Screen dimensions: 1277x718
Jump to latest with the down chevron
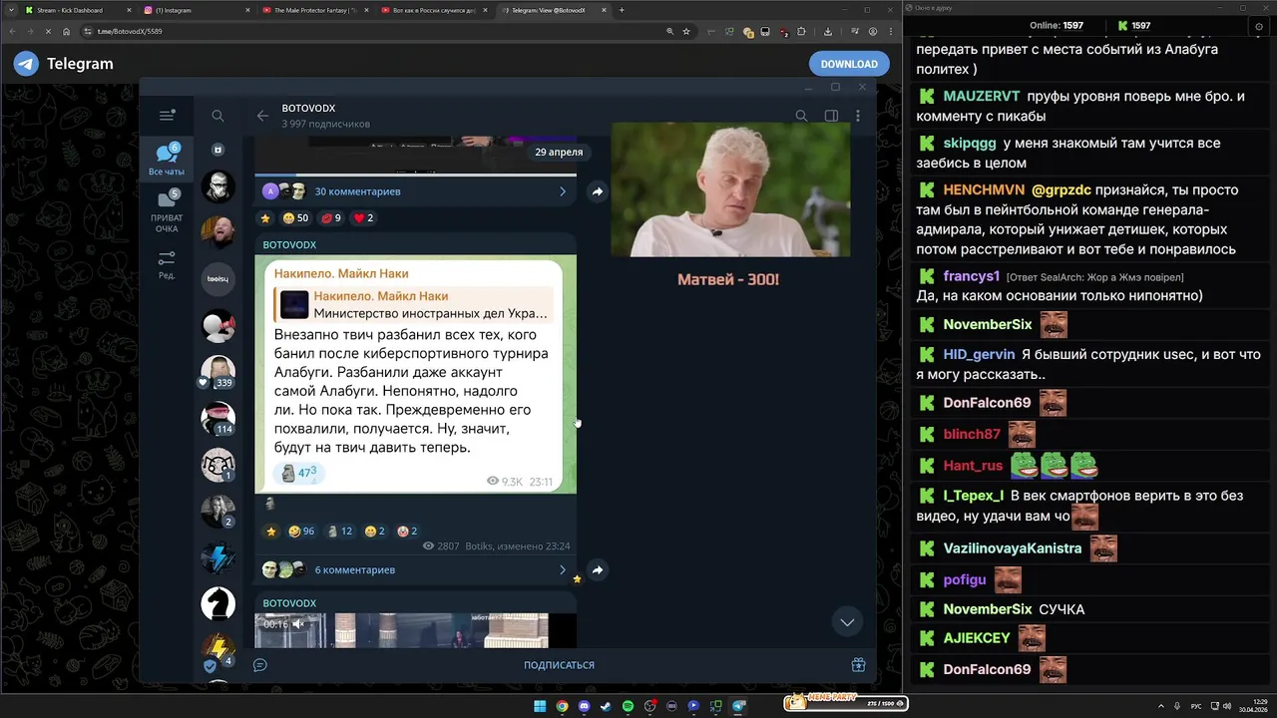(x=847, y=622)
